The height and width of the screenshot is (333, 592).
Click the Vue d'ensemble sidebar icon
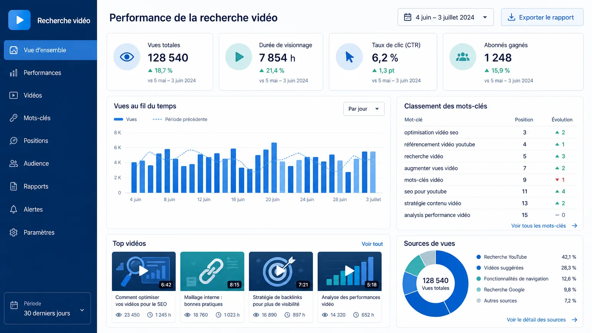point(13,50)
